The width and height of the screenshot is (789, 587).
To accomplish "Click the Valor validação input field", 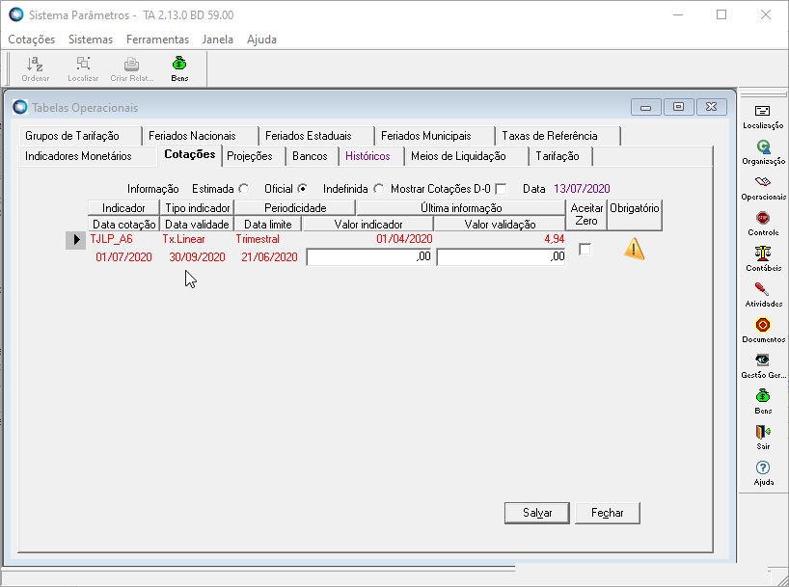I will [x=501, y=257].
